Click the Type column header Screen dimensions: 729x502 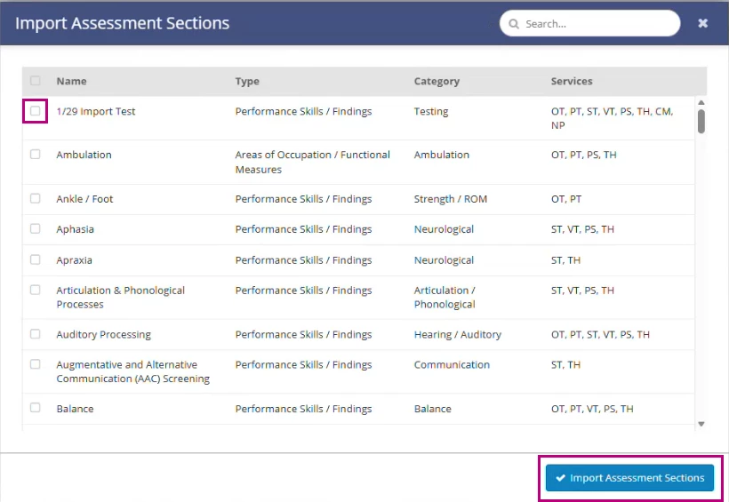pyautogui.click(x=247, y=81)
